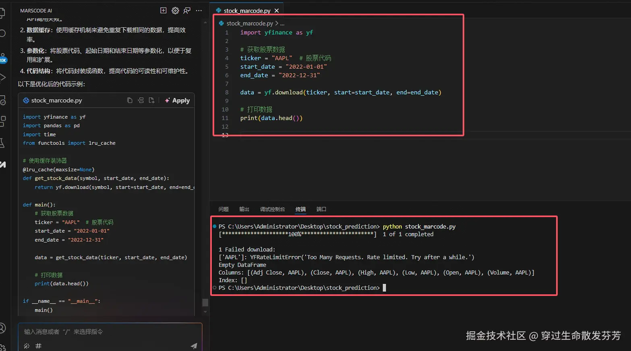Open the Accounts icon in activity bar

coord(2,328)
